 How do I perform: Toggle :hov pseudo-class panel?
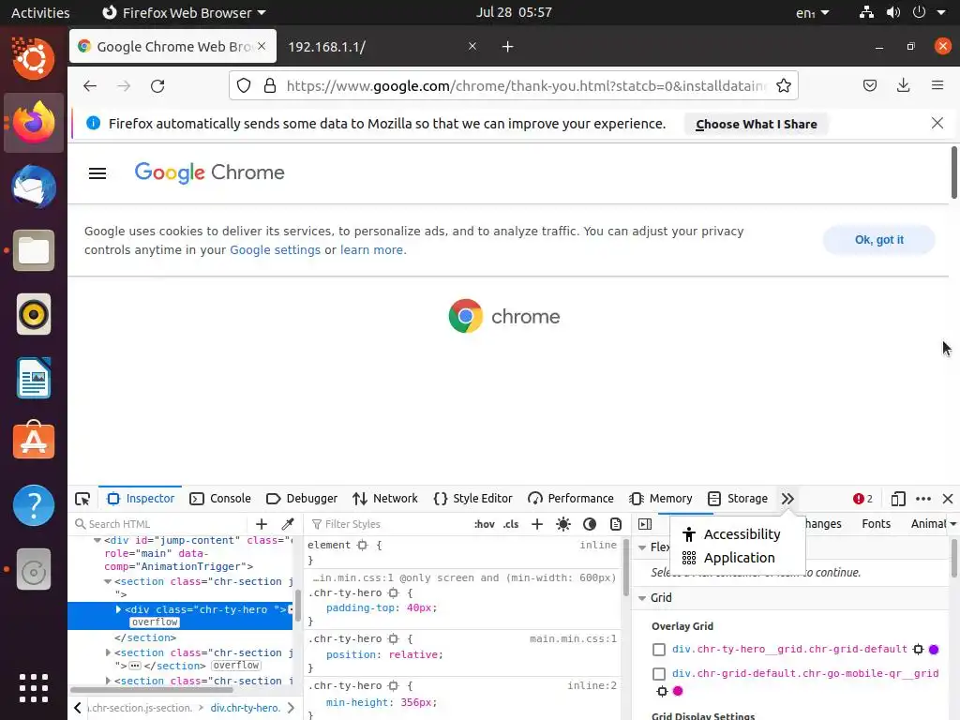(x=485, y=524)
